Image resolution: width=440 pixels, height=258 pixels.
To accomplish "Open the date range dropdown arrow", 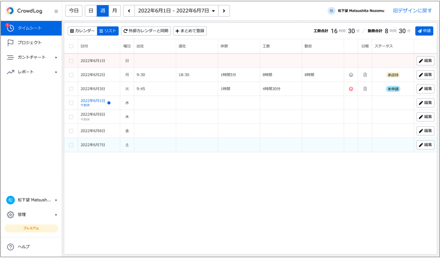I will tap(213, 11).
